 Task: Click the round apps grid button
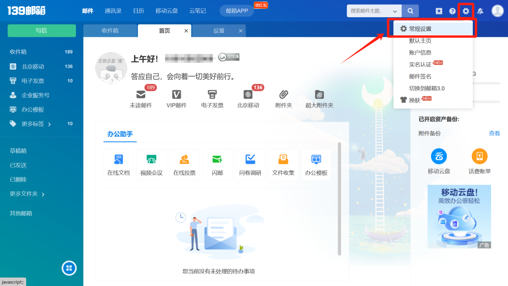[69, 268]
